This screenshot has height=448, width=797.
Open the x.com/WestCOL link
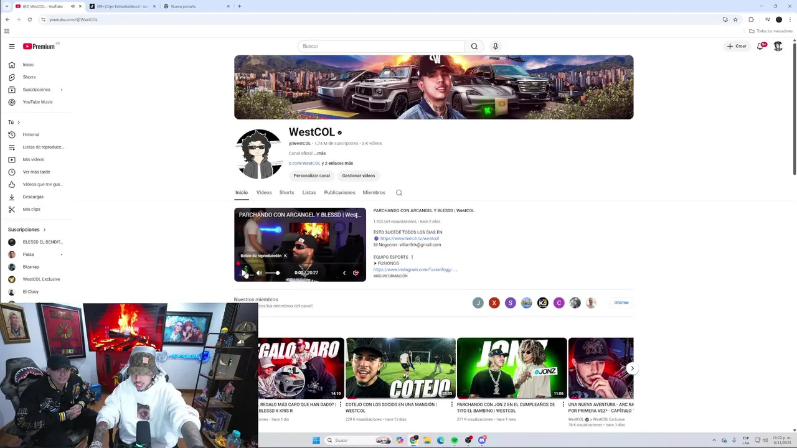coord(304,163)
